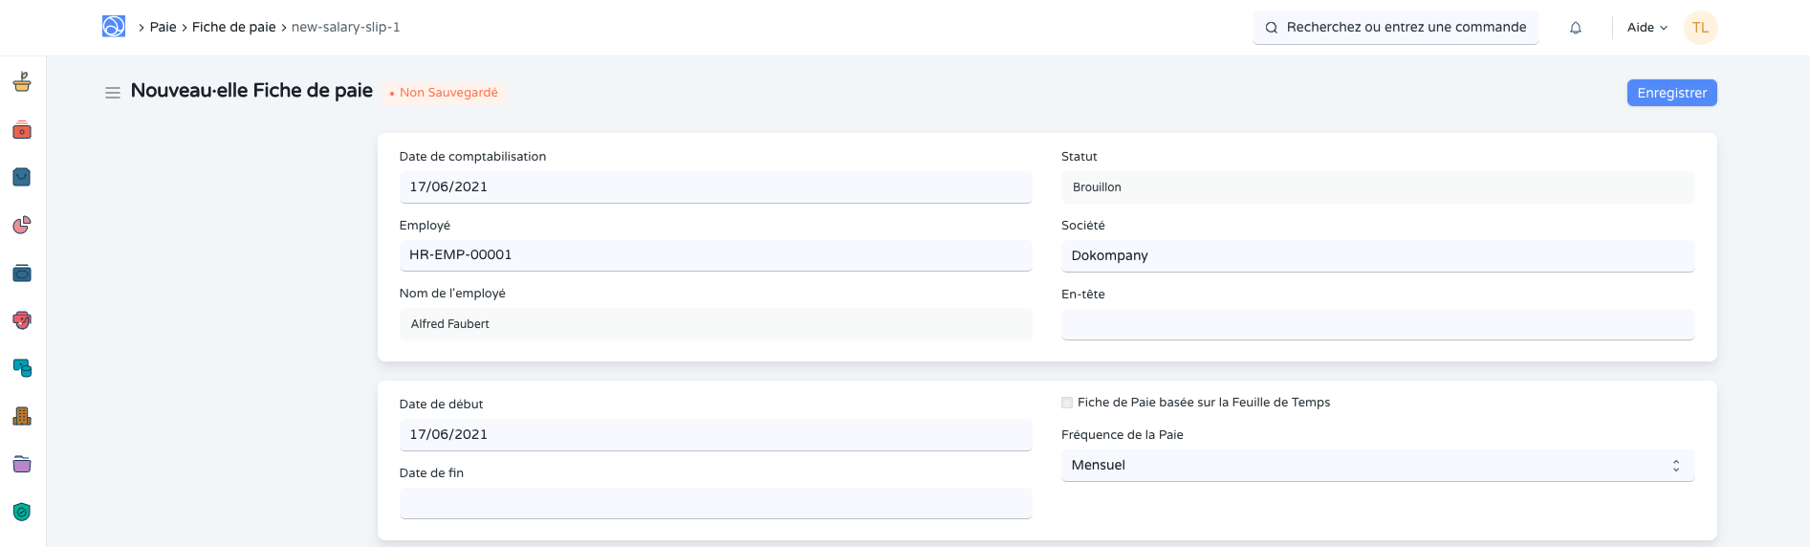1810x547 pixels.
Task: Click the empty Date de fin field
Action: coord(715,503)
